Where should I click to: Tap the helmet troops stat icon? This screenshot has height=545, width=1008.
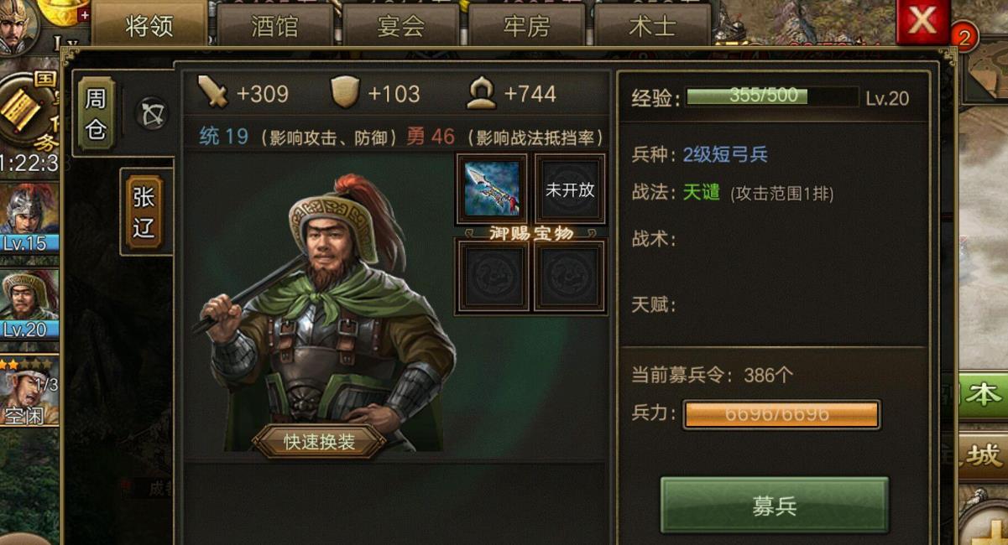click(481, 93)
